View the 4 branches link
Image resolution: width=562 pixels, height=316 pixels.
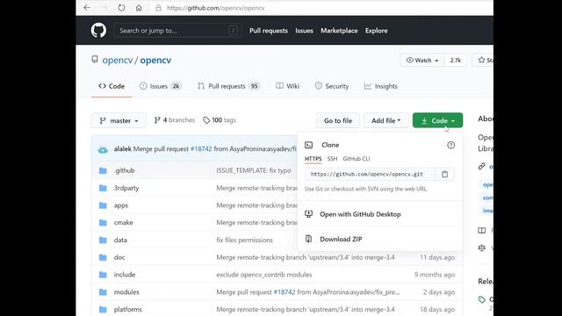point(175,120)
